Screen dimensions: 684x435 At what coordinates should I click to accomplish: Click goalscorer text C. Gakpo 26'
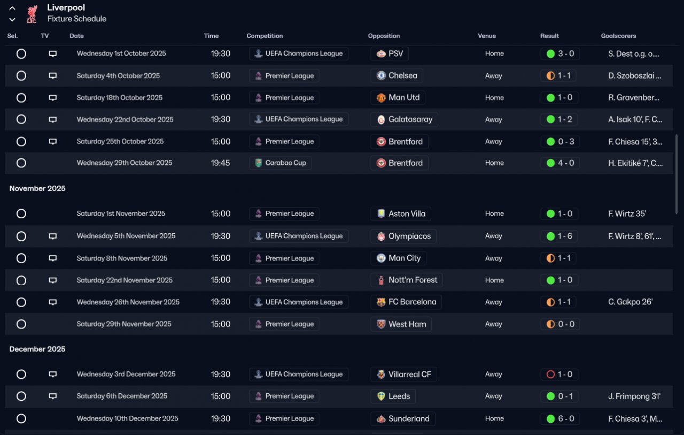(x=631, y=302)
